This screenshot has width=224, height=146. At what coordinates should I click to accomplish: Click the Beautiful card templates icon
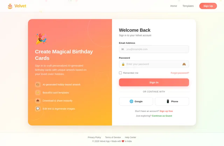pyautogui.click(x=38, y=92)
